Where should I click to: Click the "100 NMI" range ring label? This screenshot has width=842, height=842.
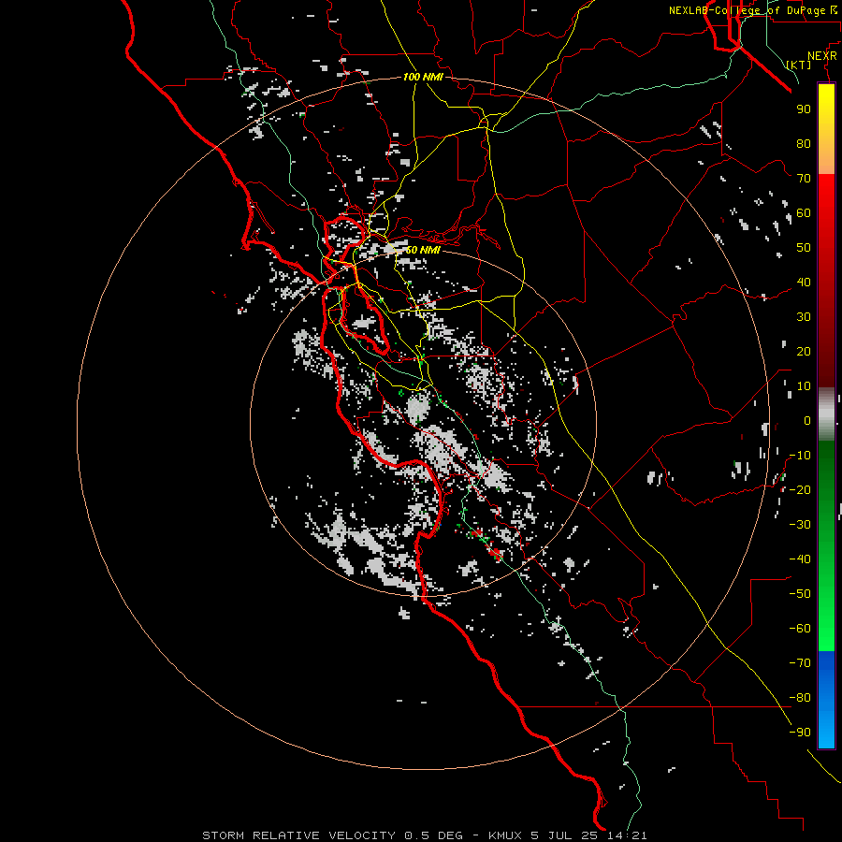click(423, 78)
